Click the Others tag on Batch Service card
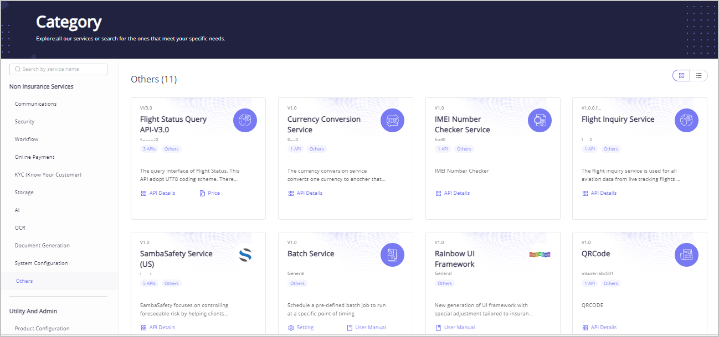The width and height of the screenshot is (719, 337). click(297, 283)
